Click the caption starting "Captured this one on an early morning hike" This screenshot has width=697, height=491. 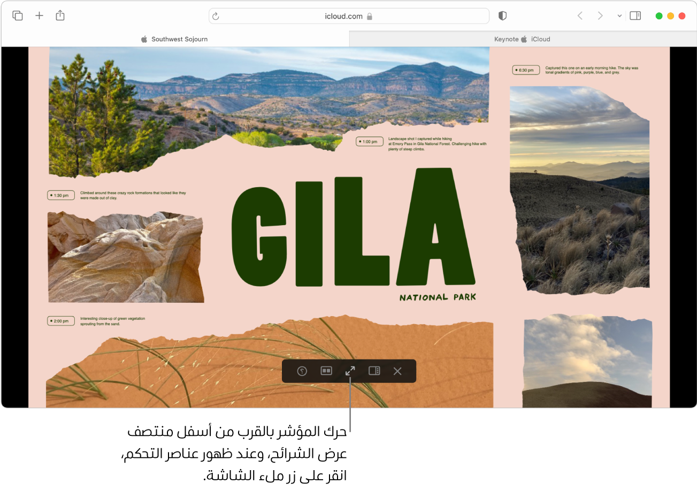(592, 70)
